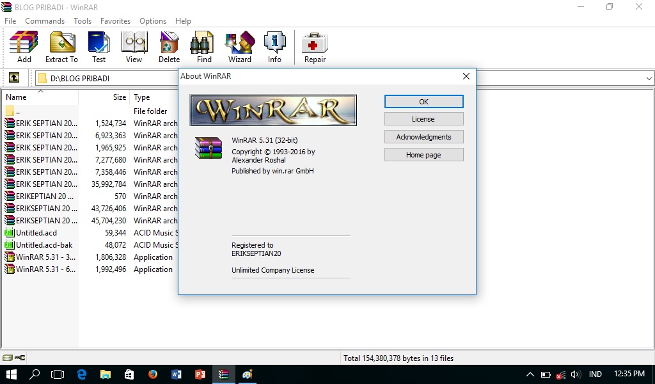This screenshot has width=655, height=384.
Task: Select the WinRAR 5.31 - 3... application
Action: [x=90, y=257]
